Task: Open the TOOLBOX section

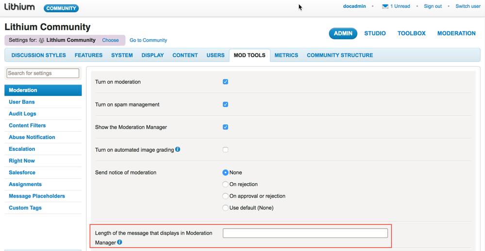Action: (x=411, y=33)
